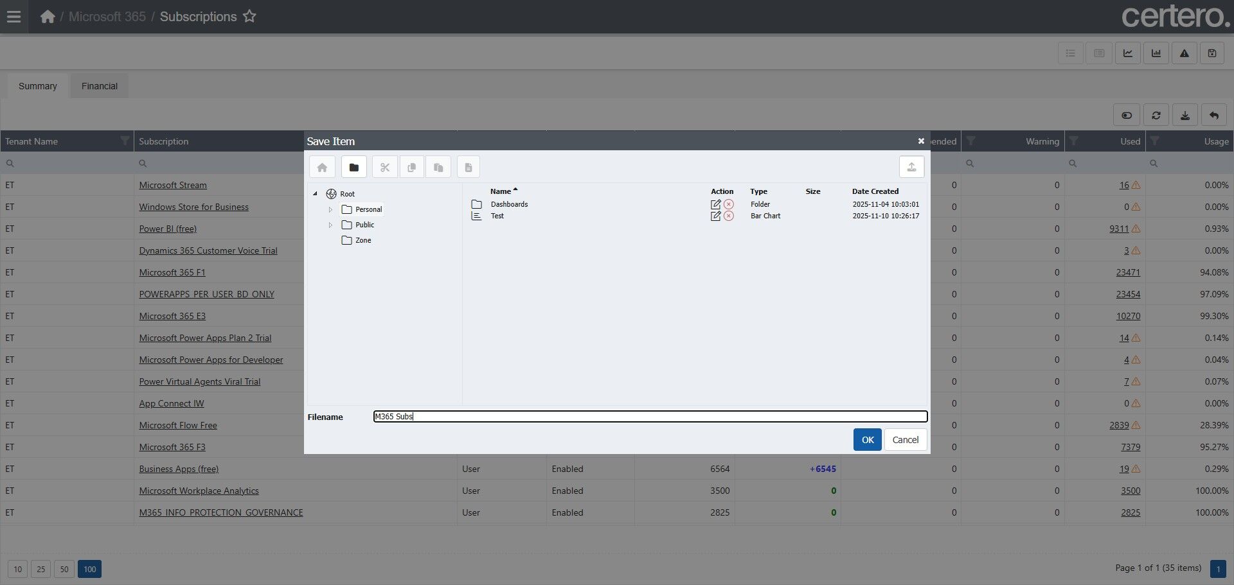Favorite the Subscriptions page with star icon
This screenshot has height=585, width=1234.
click(249, 17)
